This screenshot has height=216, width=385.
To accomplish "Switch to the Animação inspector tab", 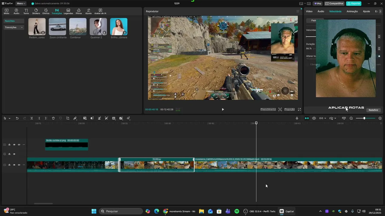I will click(x=352, y=11).
